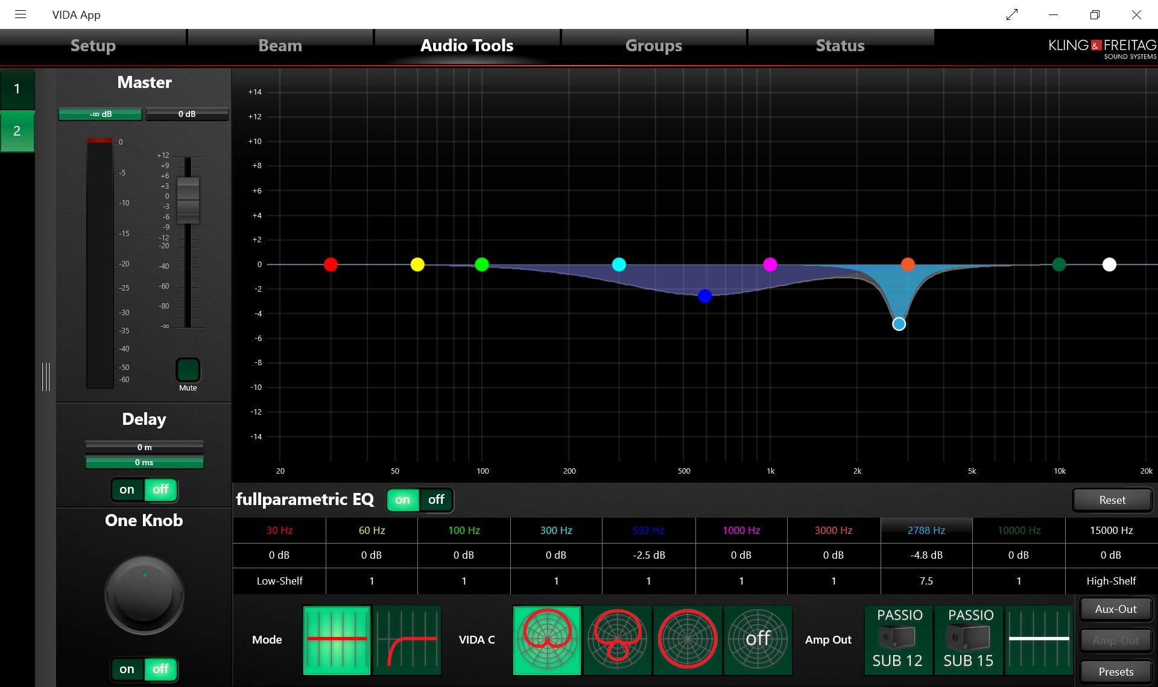Open the Presets panel

(x=1116, y=671)
